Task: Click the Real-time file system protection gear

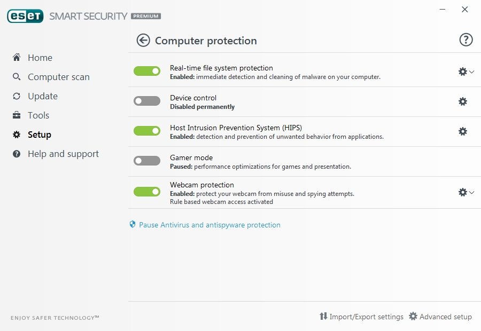Action: pyautogui.click(x=463, y=72)
